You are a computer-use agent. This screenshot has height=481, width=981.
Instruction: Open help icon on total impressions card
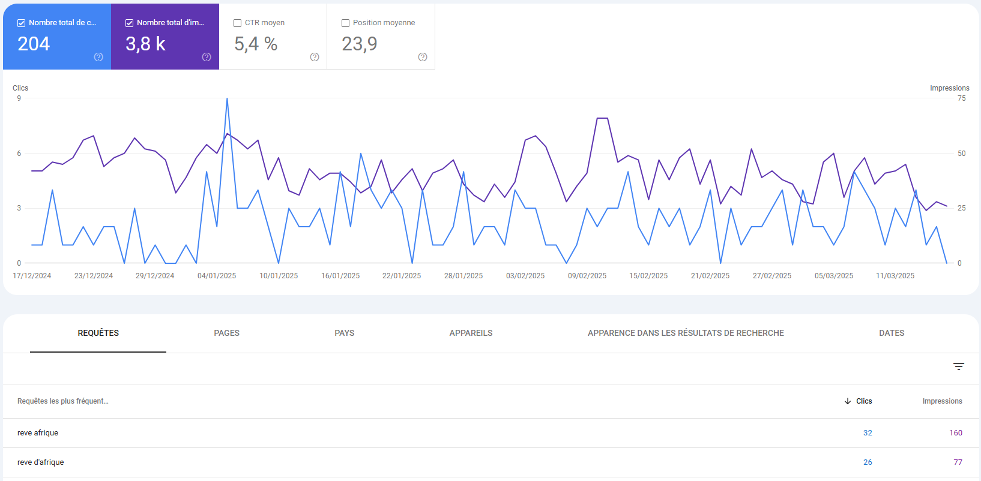[207, 57]
